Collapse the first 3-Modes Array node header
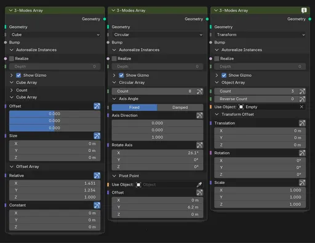The height and width of the screenshot is (243, 315). 10,10
